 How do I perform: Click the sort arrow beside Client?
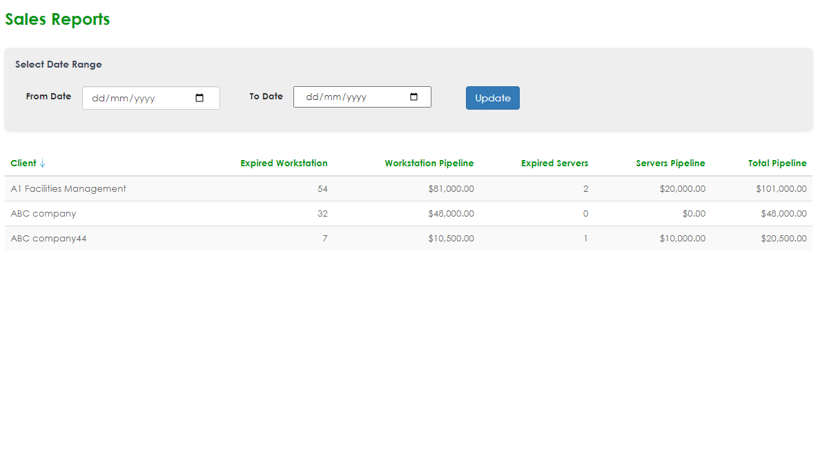click(43, 163)
